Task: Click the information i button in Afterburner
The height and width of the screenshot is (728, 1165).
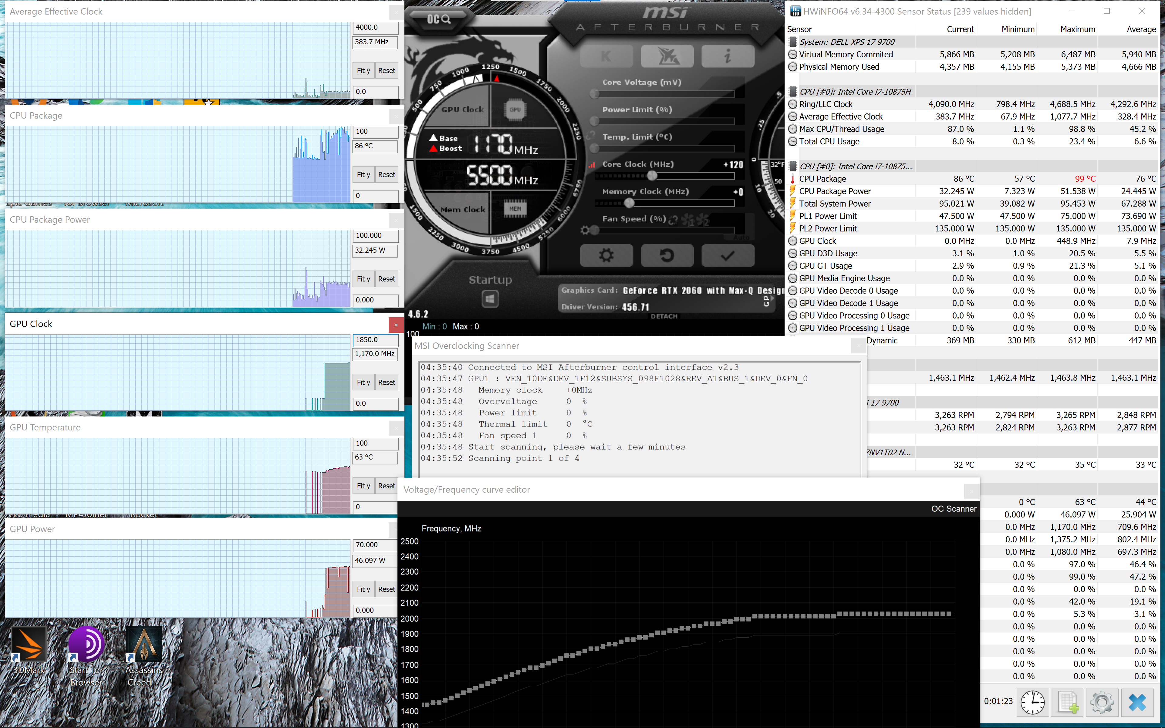Action: (728, 56)
